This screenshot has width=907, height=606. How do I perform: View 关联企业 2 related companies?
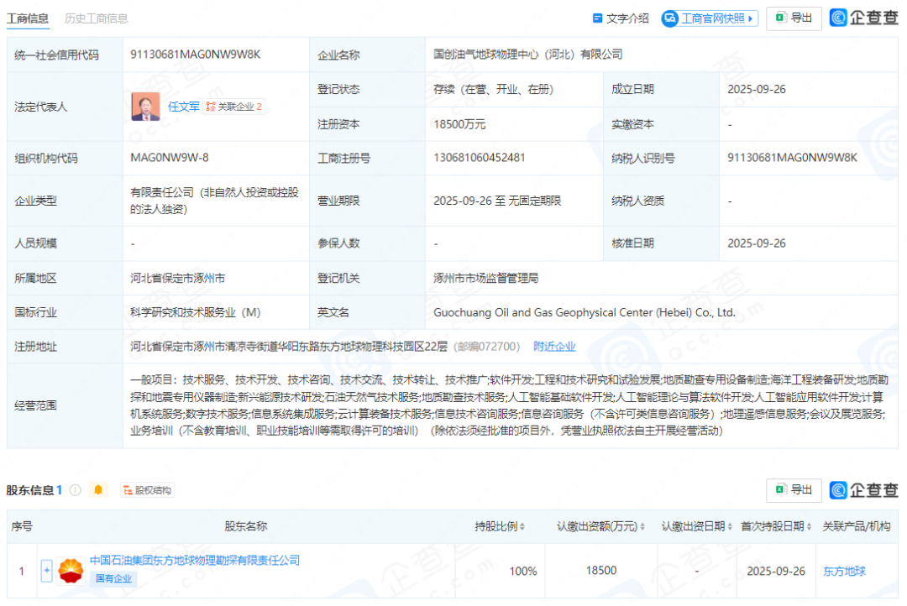234,107
